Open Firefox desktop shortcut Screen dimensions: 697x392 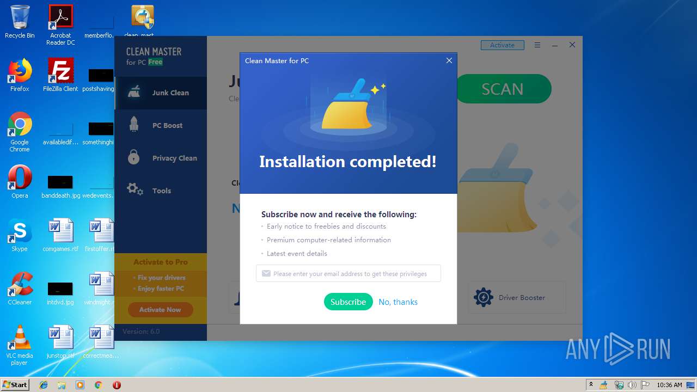[x=20, y=75]
